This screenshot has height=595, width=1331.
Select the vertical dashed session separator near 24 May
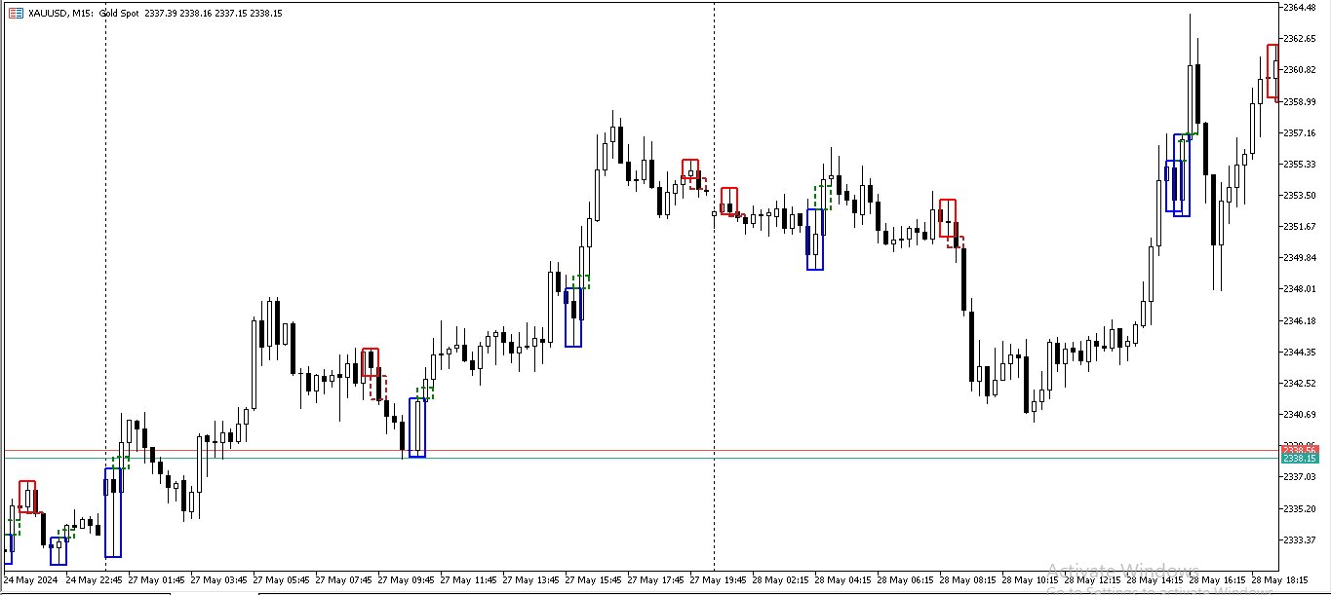(x=103, y=292)
